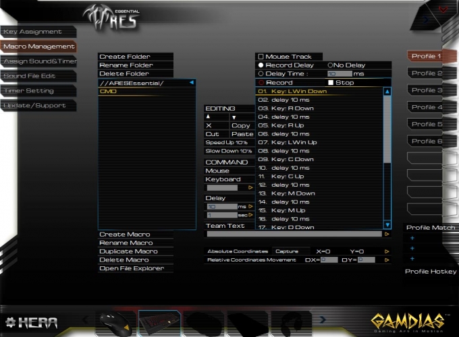459x337 pixels.
Task: Click Paste in Editing panel
Action: [x=242, y=134]
